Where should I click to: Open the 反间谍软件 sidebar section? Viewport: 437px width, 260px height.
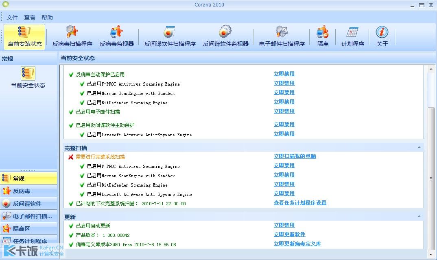(x=28, y=204)
